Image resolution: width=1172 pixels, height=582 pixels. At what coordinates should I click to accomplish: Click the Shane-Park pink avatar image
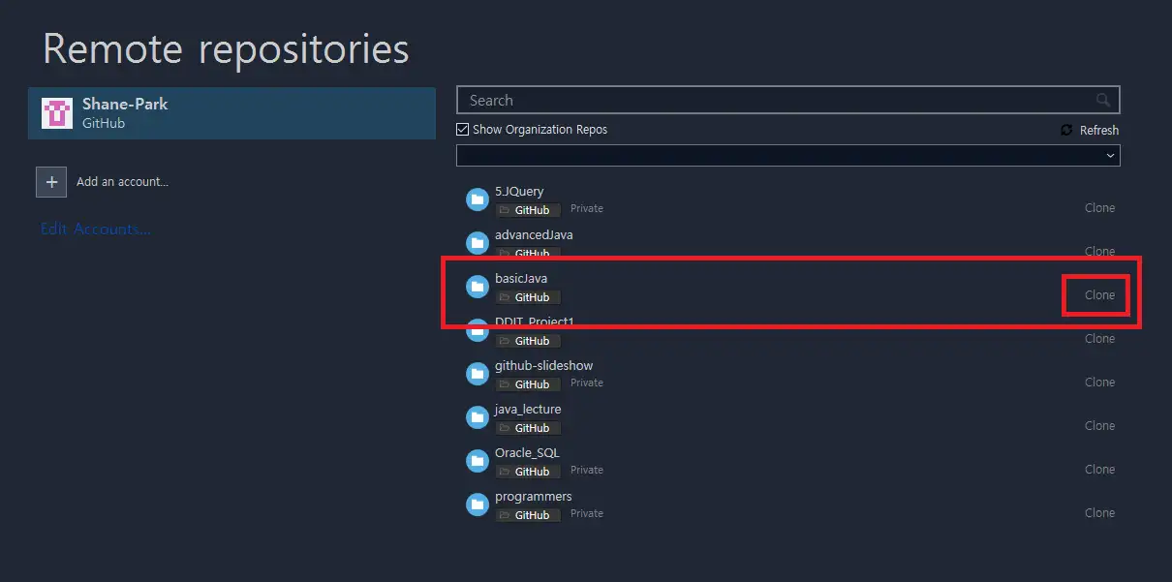click(57, 113)
